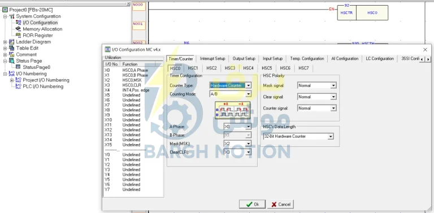The width and height of the screenshot is (434, 213).
Task: Dismiss the dialog with the Cancel button
Action: [280, 205]
